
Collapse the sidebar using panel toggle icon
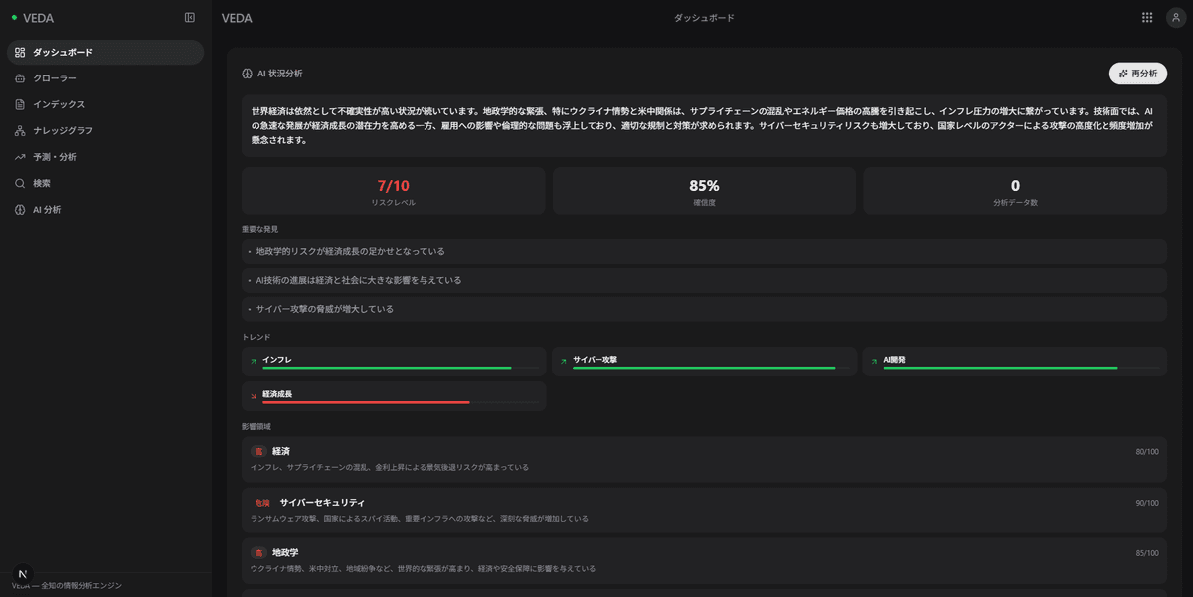click(190, 18)
